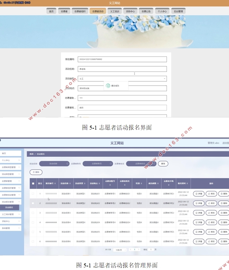Sort by the 志愿者姓名 column sort icon

tap(125, 185)
